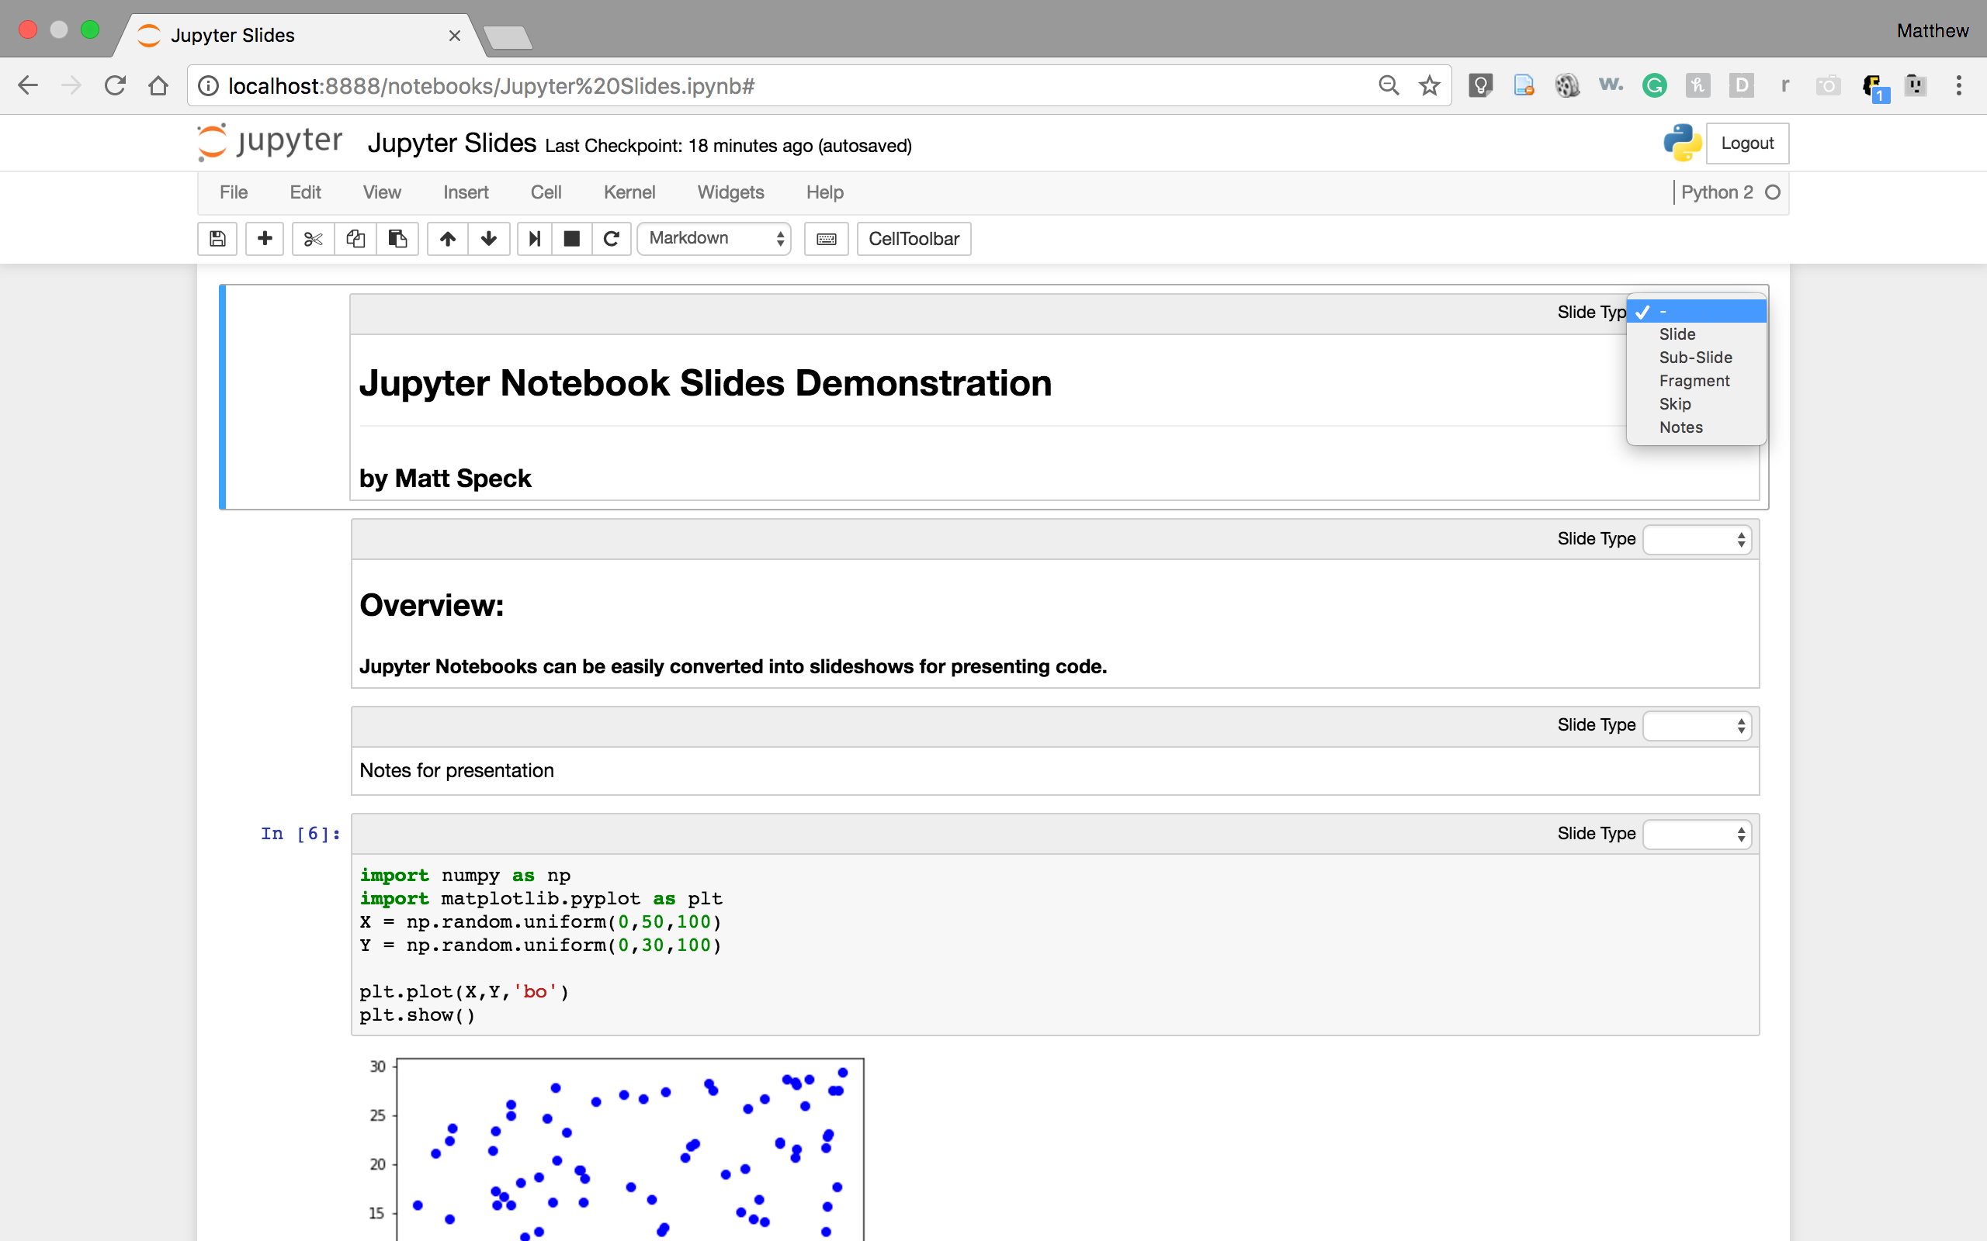Click the move cell down icon

(x=487, y=239)
